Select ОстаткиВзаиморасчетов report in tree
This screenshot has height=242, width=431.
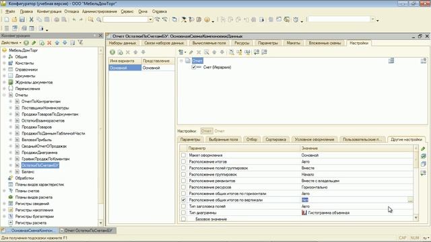click(x=43, y=120)
